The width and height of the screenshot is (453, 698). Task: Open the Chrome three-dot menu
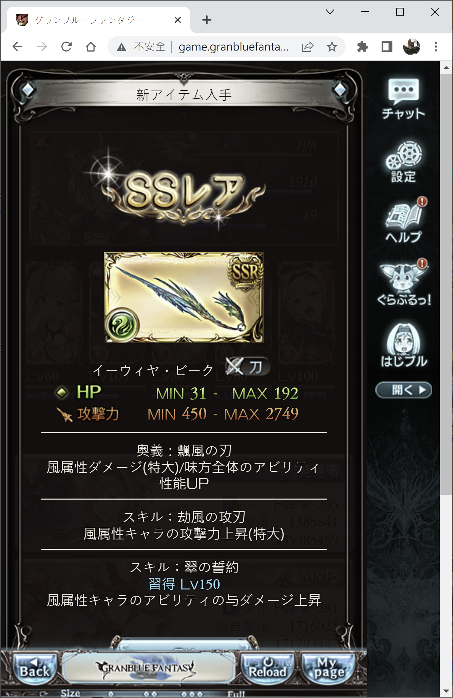pyautogui.click(x=436, y=46)
